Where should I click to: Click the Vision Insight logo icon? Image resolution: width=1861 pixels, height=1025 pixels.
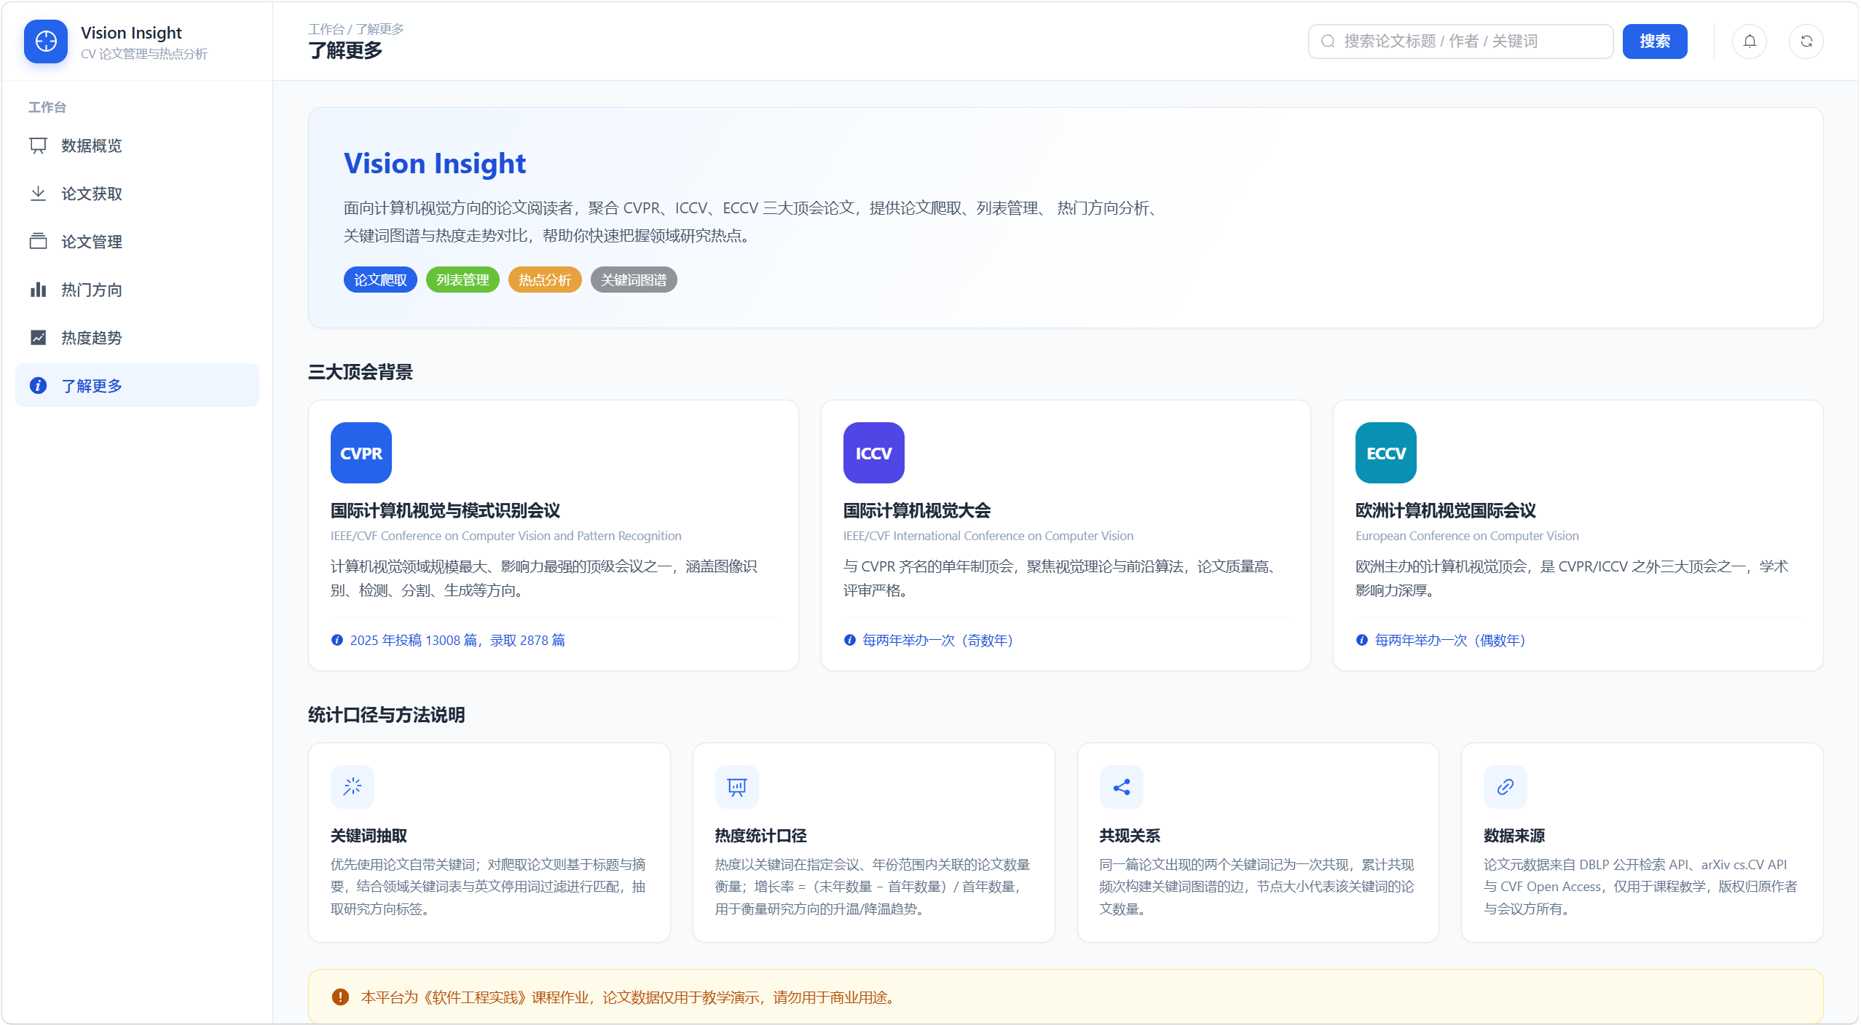tap(46, 41)
